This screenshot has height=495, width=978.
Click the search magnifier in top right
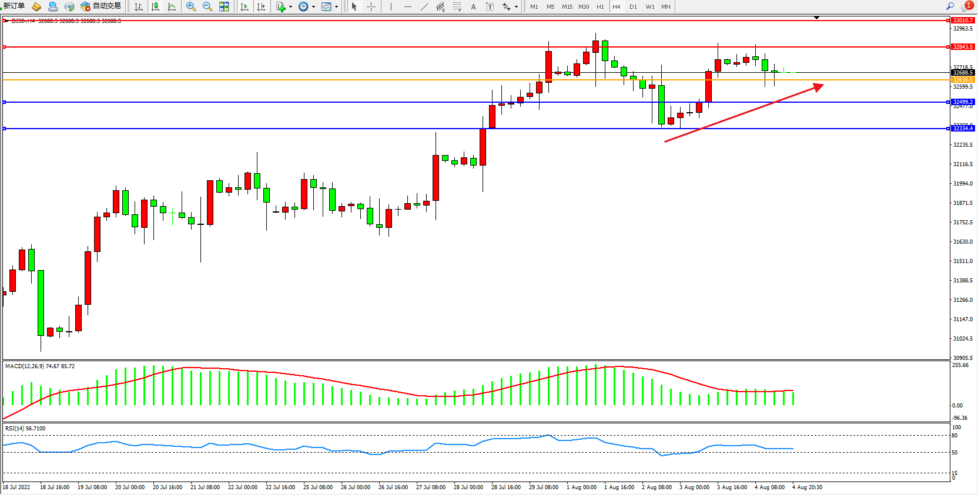950,6
